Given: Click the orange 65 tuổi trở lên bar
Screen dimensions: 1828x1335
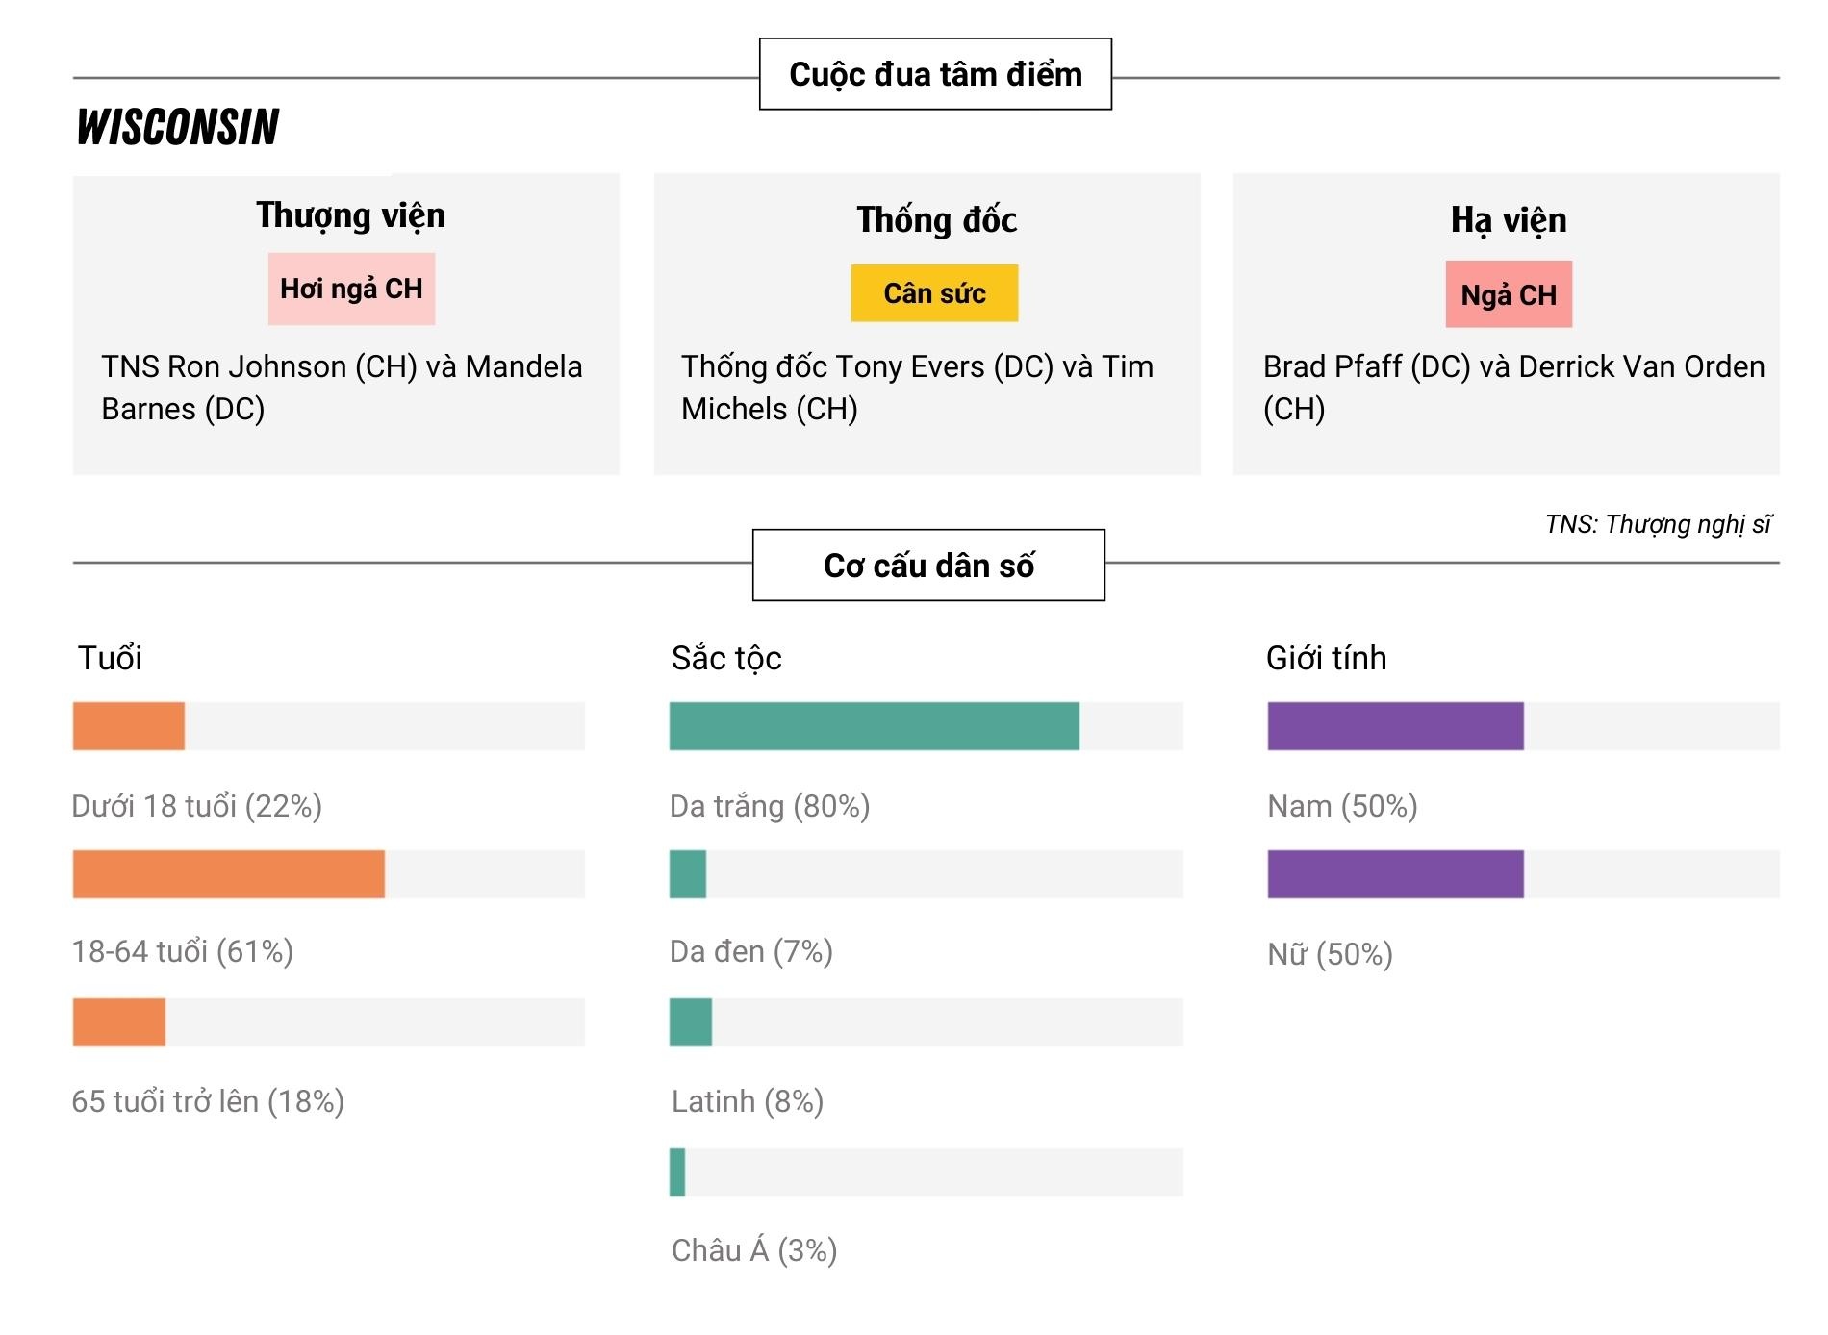Looking at the screenshot, I should (119, 1022).
